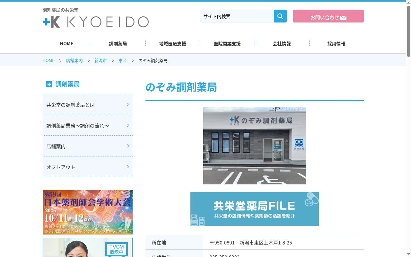Click the のぞみ調剤薬局 storefront photo

point(255,146)
